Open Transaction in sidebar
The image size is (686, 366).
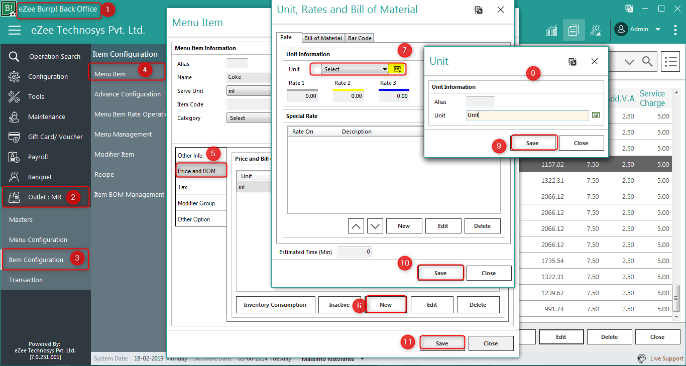tap(26, 280)
